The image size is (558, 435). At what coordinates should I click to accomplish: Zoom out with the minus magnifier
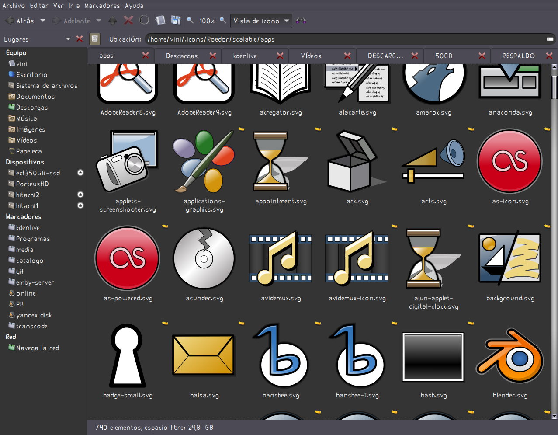click(190, 20)
